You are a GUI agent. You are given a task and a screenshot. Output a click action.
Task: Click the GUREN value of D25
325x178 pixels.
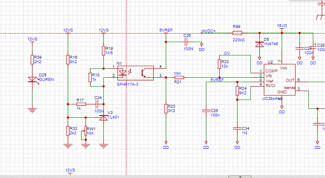coord(46,79)
